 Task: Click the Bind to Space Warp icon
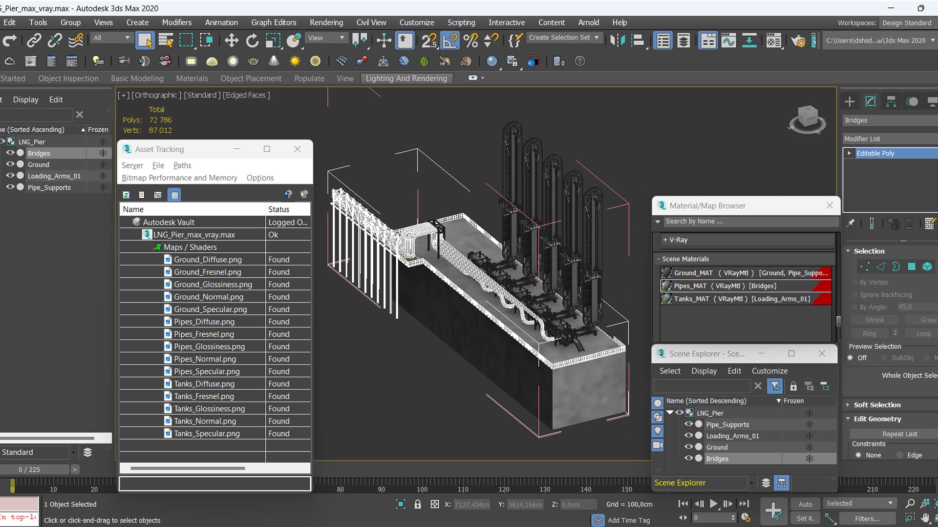(75, 41)
